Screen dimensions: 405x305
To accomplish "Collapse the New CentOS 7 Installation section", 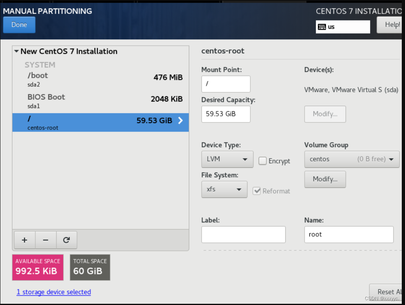I will tap(16, 51).
